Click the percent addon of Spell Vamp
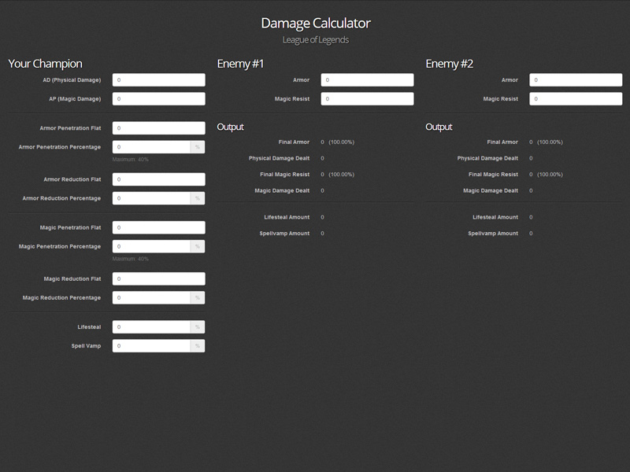630x472 pixels. [x=198, y=346]
